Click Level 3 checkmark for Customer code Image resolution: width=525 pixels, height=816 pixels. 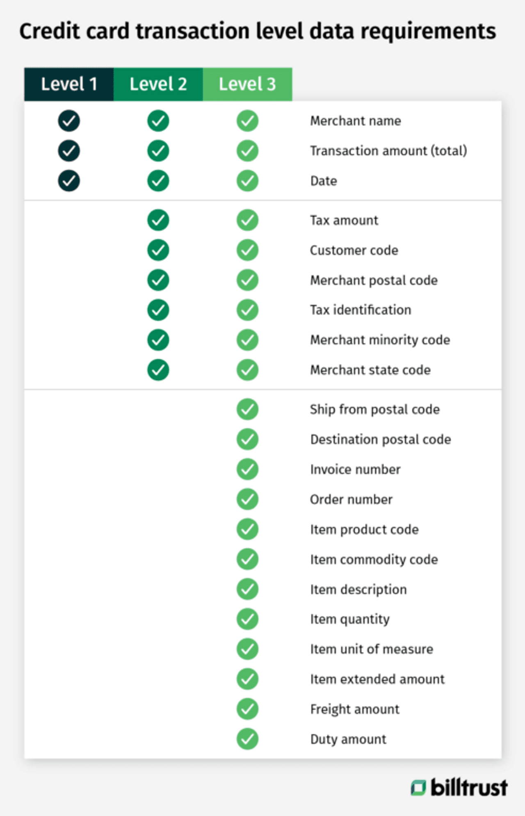pyautogui.click(x=247, y=250)
